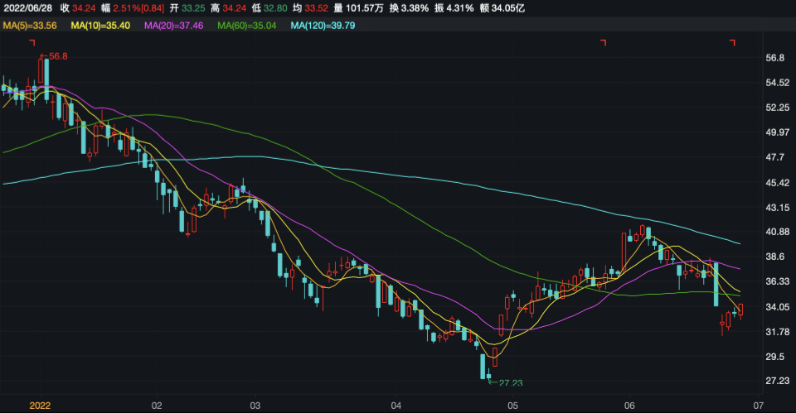Select the 05 month marker on time axis
Image resolution: width=796 pixels, height=413 pixels.
pos(513,406)
